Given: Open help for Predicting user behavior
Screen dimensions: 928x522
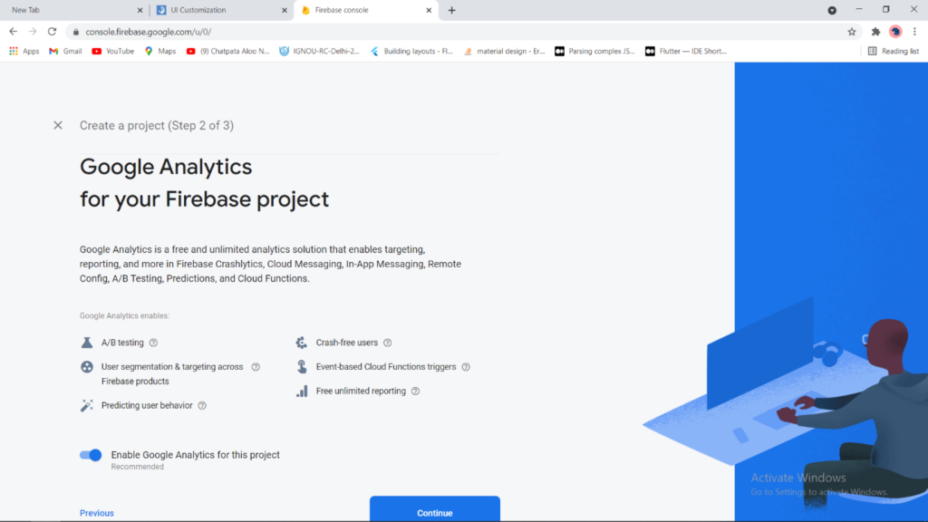Looking at the screenshot, I should point(202,405).
